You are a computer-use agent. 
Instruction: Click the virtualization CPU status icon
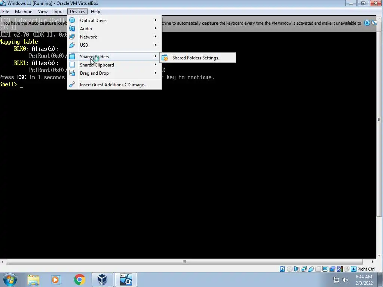(339, 269)
